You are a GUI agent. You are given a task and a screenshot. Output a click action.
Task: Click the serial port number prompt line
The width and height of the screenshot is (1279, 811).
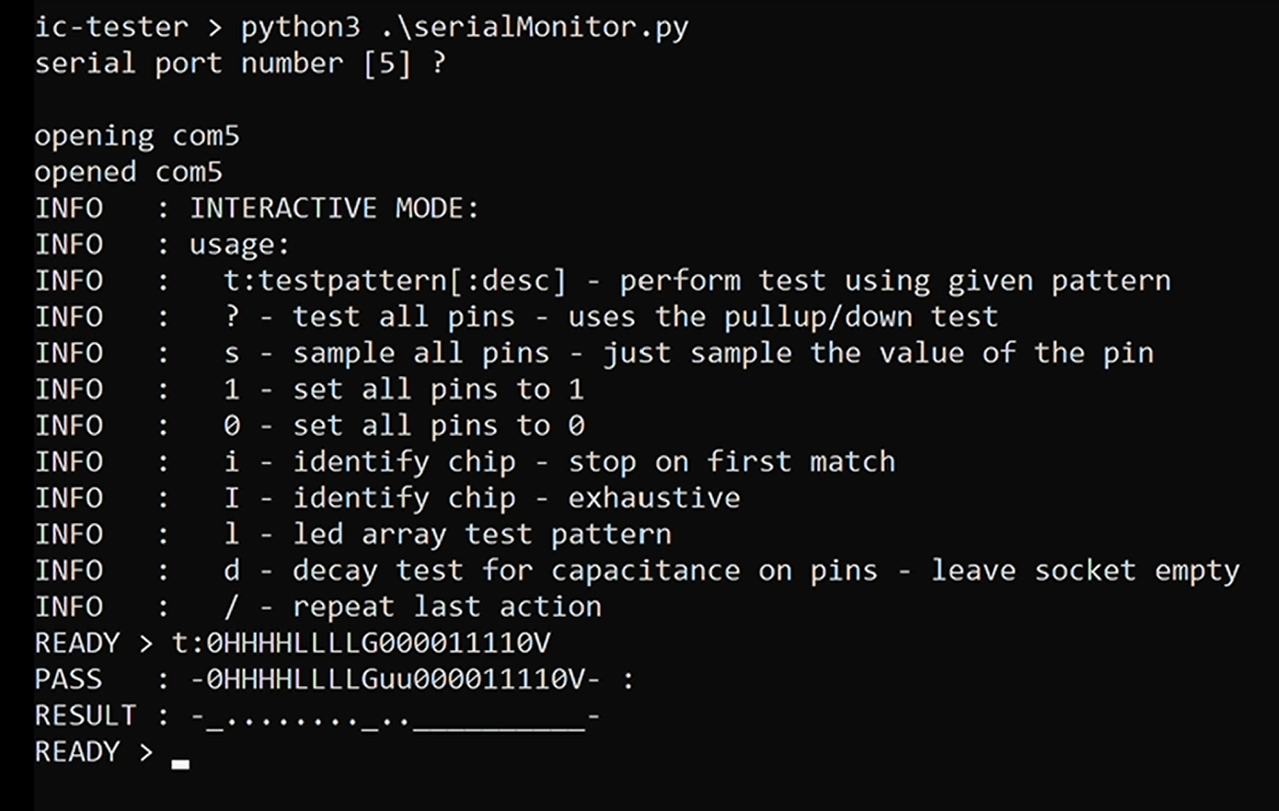click(x=240, y=64)
